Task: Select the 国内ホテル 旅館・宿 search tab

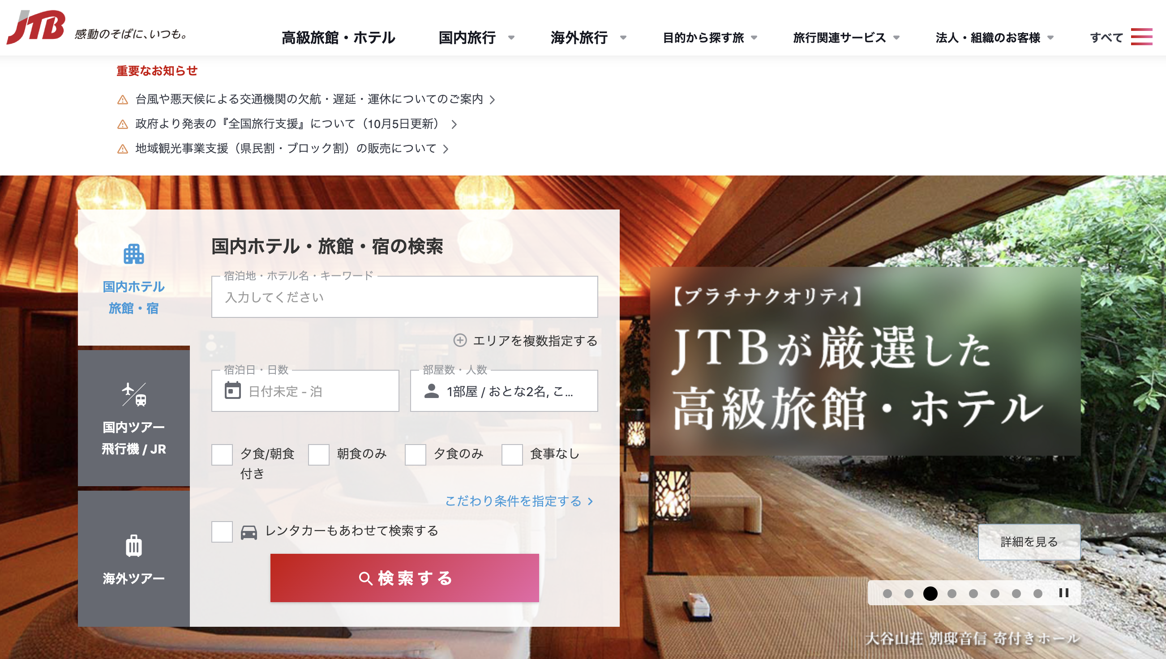Action: pos(133,278)
